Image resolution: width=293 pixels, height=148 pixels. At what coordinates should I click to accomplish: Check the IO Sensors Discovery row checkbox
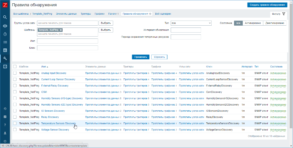coord(15,111)
